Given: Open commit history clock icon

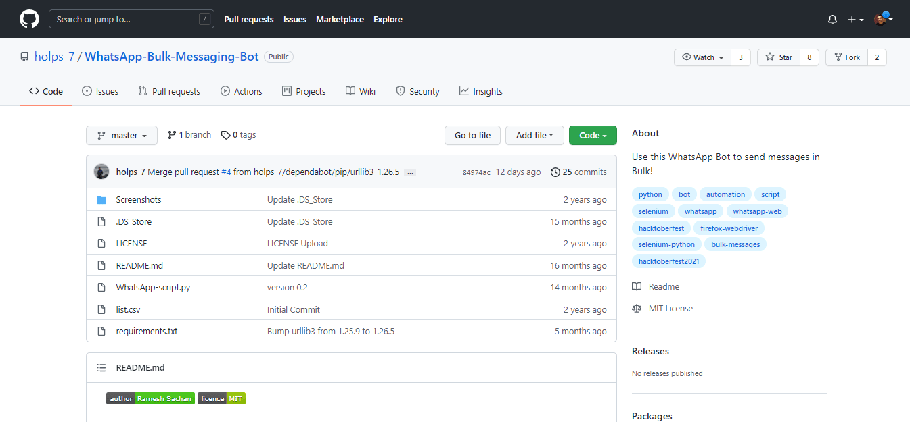Looking at the screenshot, I should 555,172.
